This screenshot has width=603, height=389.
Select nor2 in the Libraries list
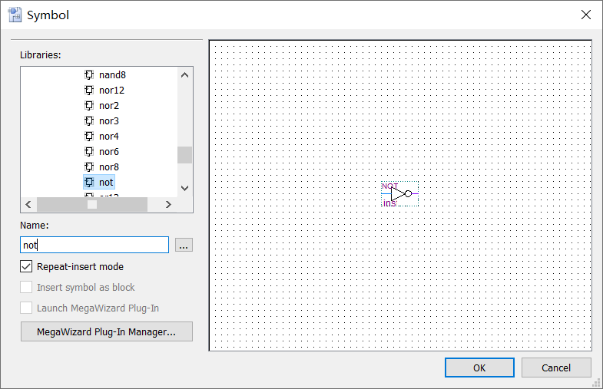pos(109,106)
